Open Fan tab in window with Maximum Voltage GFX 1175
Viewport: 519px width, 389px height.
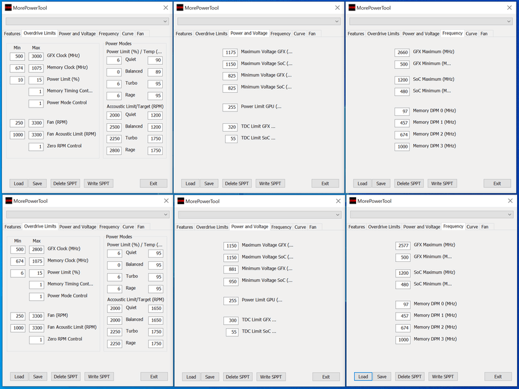312,34
